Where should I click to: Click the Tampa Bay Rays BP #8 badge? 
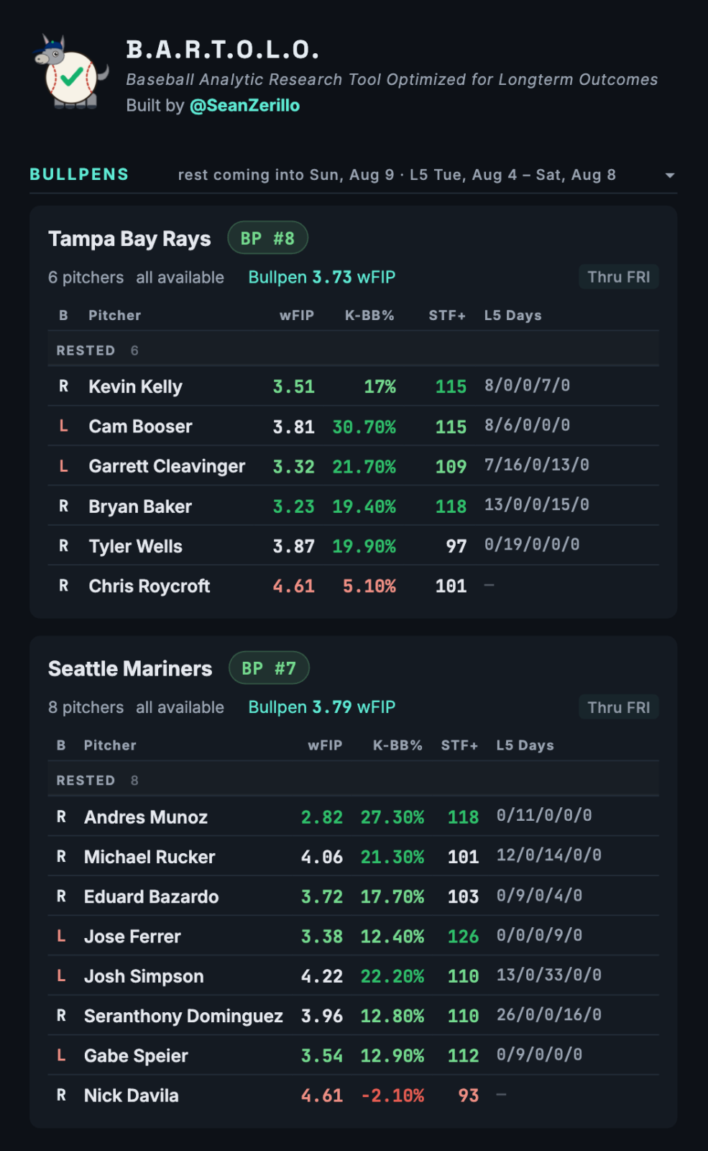pyautogui.click(x=267, y=238)
